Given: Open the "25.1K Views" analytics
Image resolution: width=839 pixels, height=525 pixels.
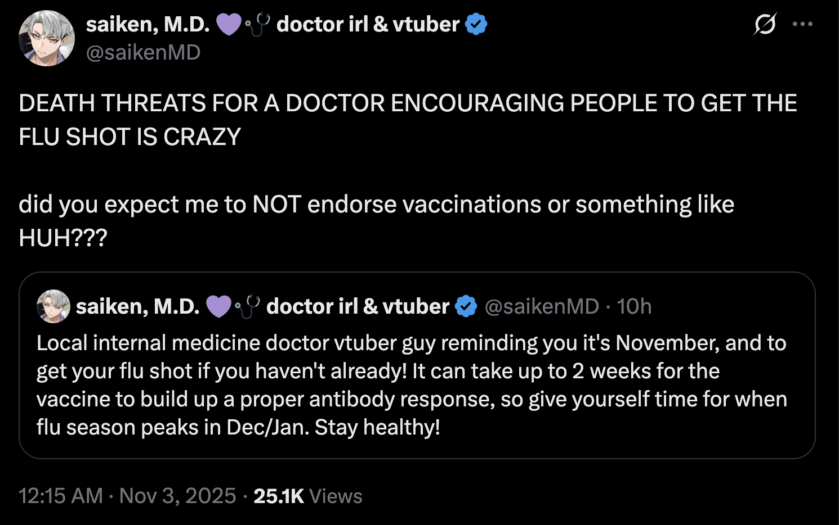Looking at the screenshot, I should tap(307, 496).
